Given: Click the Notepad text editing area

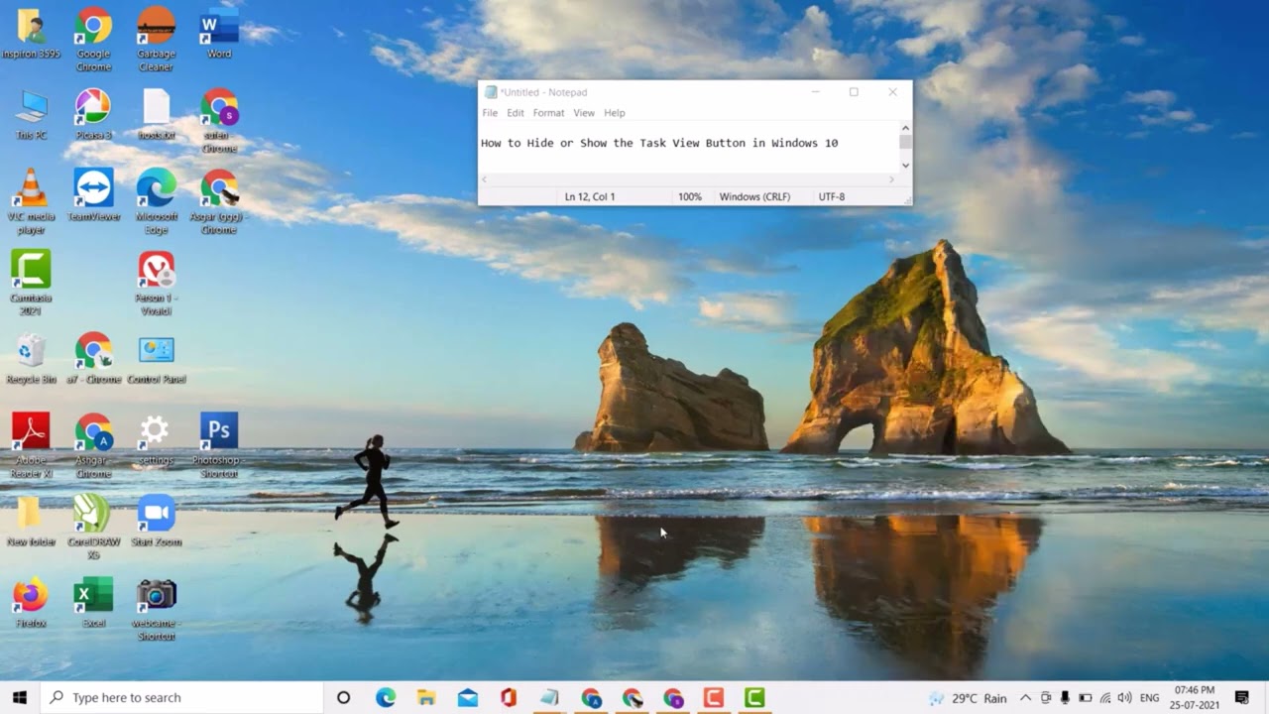Looking at the screenshot, I should pos(688,146).
